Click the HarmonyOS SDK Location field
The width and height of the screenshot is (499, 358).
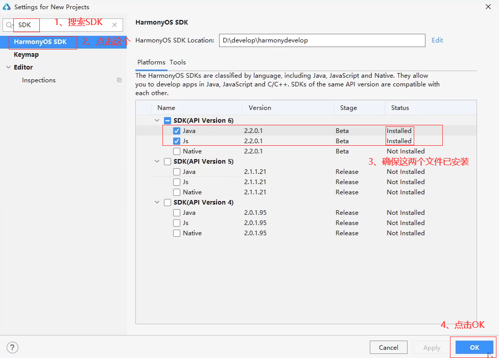coord(322,40)
